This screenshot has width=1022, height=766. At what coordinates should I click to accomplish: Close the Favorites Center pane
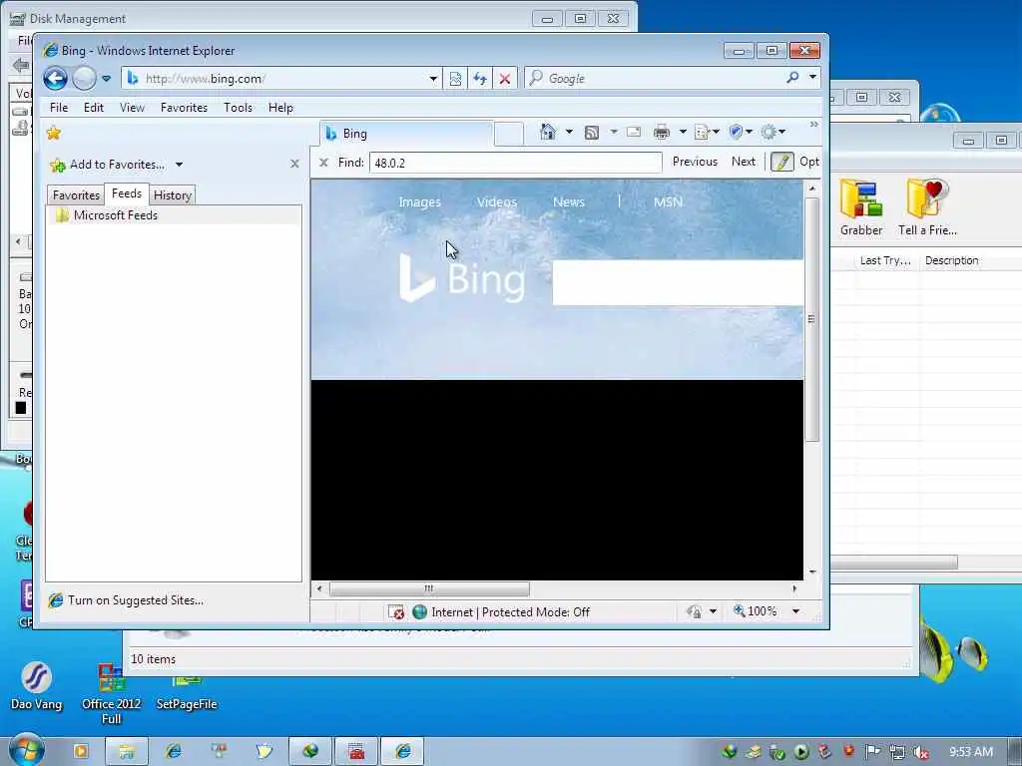point(294,164)
